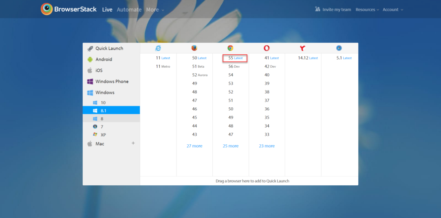Click the iOS apple icon
The height and width of the screenshot is (218, 441).
point(90,70)
